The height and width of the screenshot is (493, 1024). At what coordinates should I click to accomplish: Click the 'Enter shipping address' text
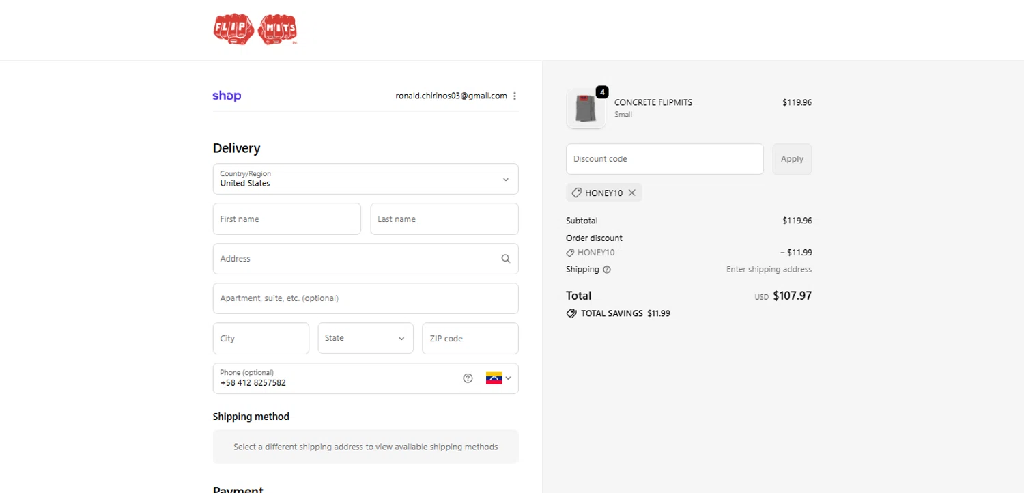point(769,270)
